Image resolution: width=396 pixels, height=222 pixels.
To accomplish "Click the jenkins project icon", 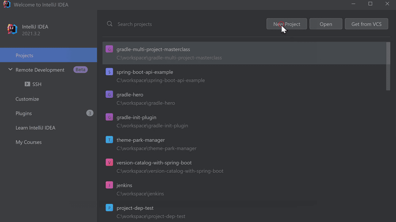I will click(x=109, y=185).
